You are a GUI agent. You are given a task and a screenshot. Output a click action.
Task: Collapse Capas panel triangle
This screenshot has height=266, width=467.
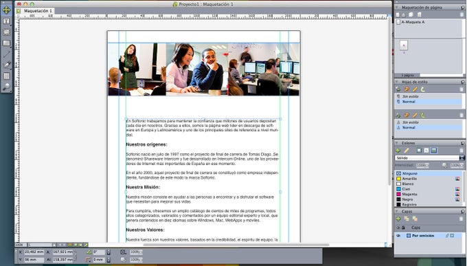coord(397,211)
